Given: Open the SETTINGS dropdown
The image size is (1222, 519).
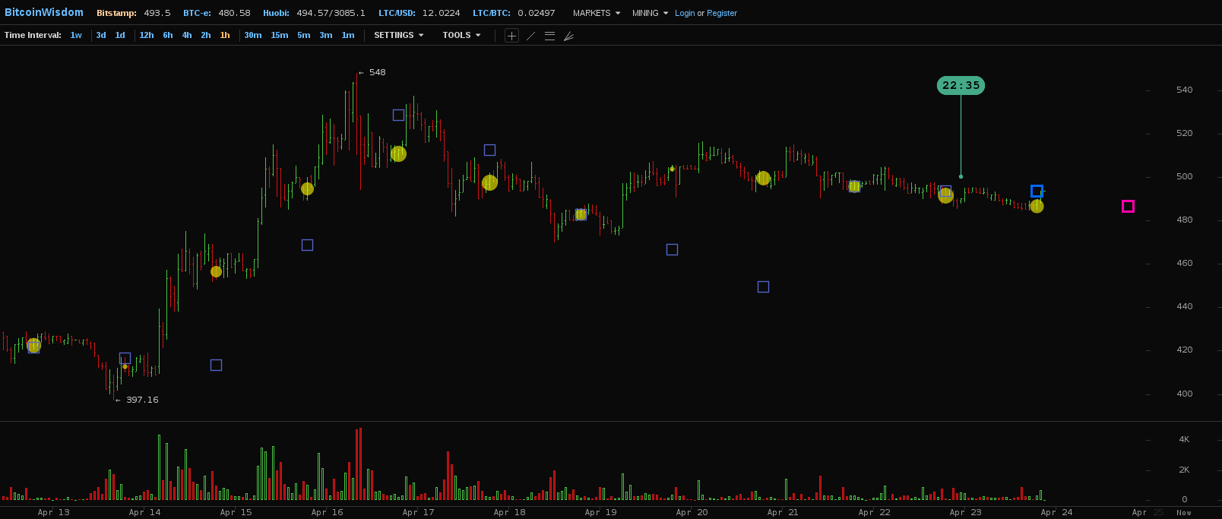Looking at the screenshot, I should pos(398,36).
